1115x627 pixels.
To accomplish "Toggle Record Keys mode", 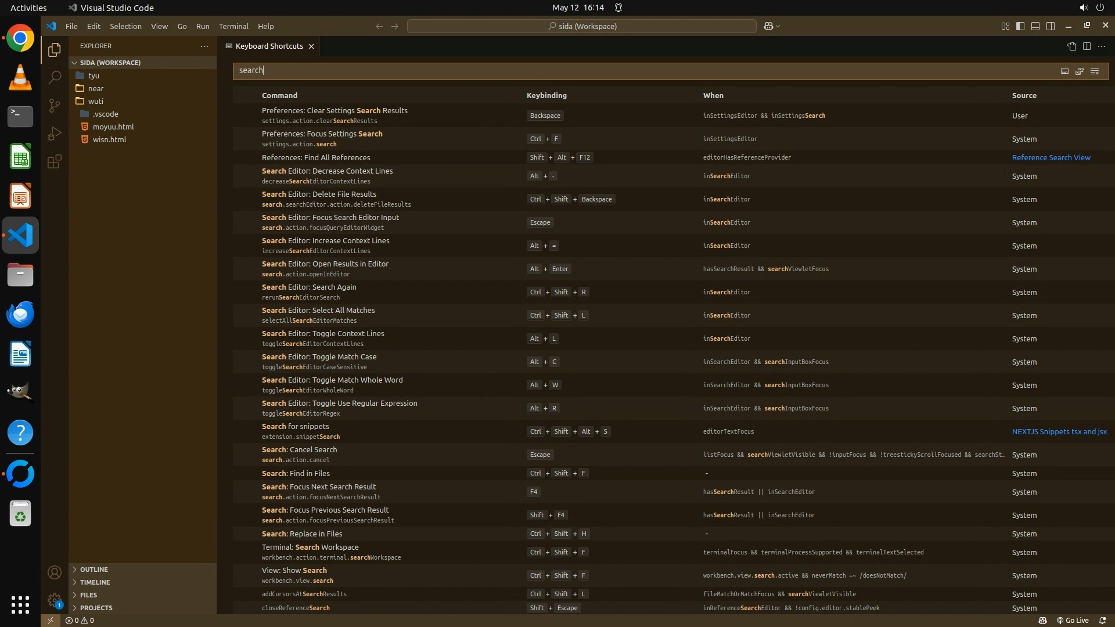I will pyautogui.click(x=1064, y=71).
